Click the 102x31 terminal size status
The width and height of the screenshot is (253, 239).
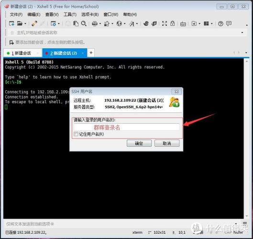click(159, 232)
